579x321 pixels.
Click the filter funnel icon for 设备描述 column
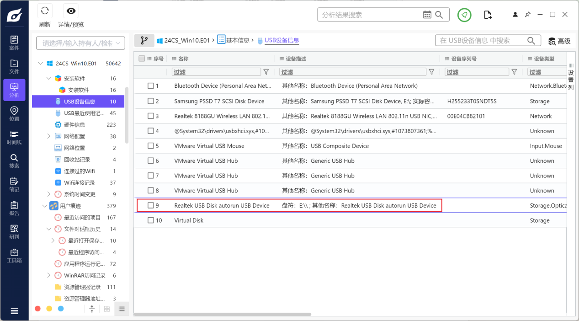click(431, 72)
